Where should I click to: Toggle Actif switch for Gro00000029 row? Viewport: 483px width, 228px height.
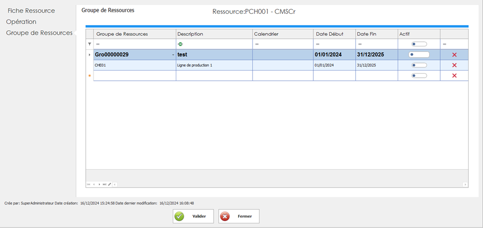tap(419, 55)
